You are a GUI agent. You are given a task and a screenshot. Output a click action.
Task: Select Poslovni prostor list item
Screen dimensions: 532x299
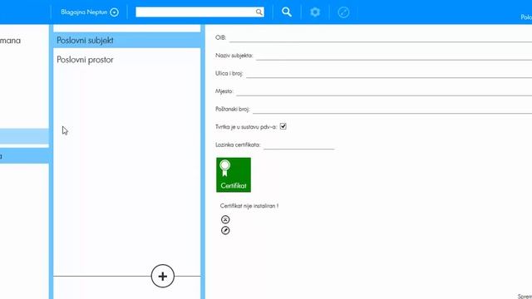click(127, 60)
